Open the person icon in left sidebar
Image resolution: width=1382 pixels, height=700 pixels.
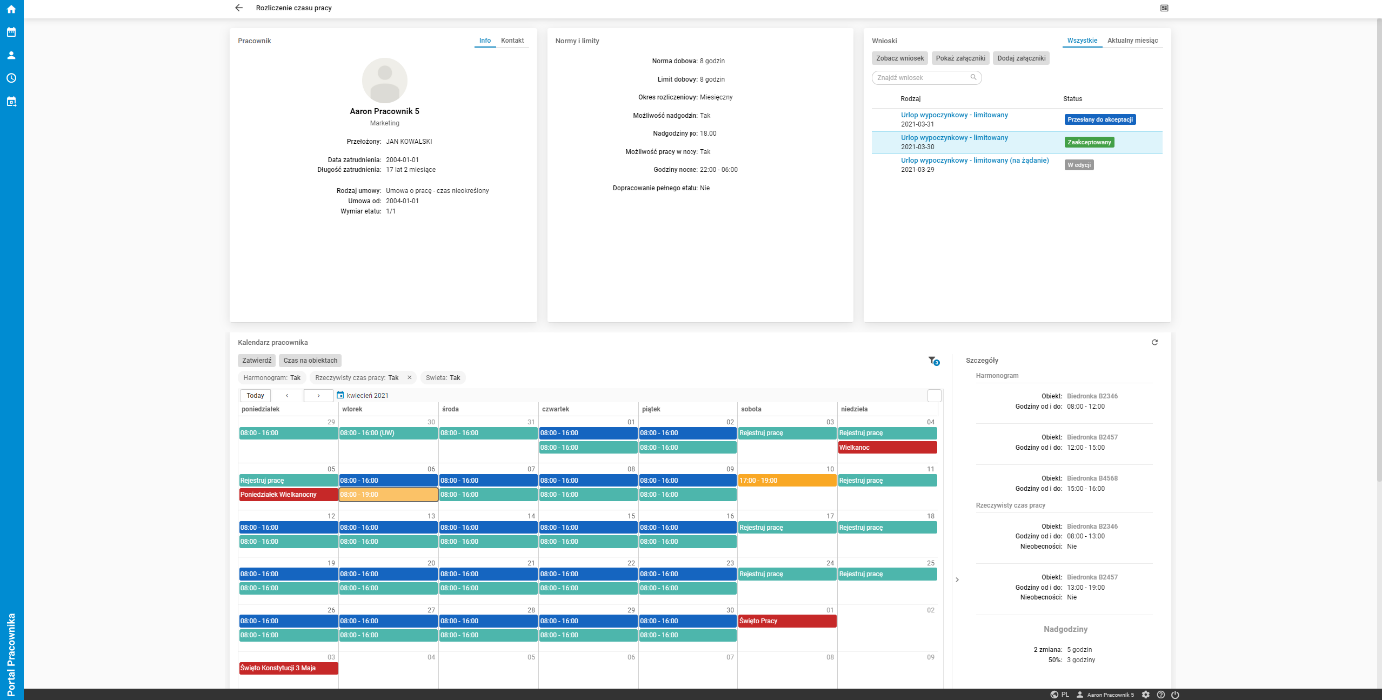(x=11, y=55)
